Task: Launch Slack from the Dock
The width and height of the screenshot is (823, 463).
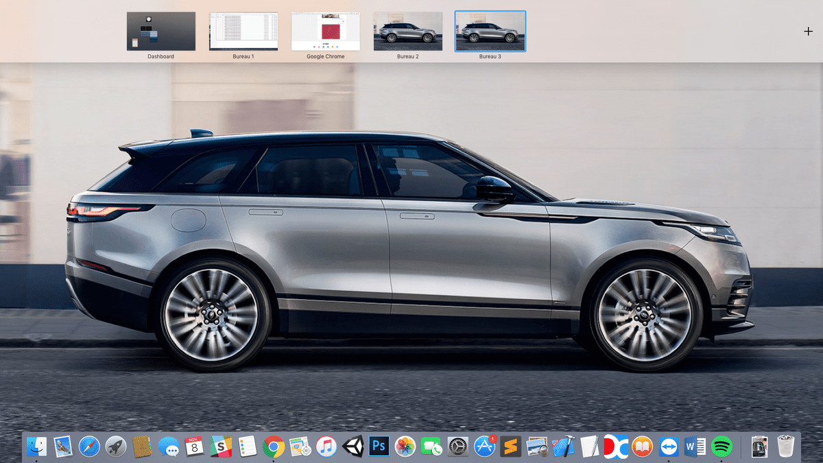Action: pyautogui.click(x=221, y=447)
